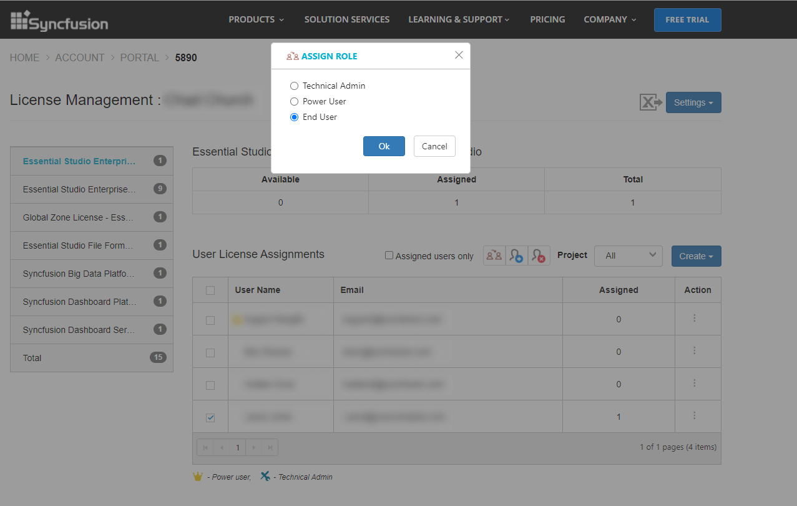This screenshot has width=797, height=506.
Task: Toggle the Assigned users only checkbox
Action: tap(389, 255)
